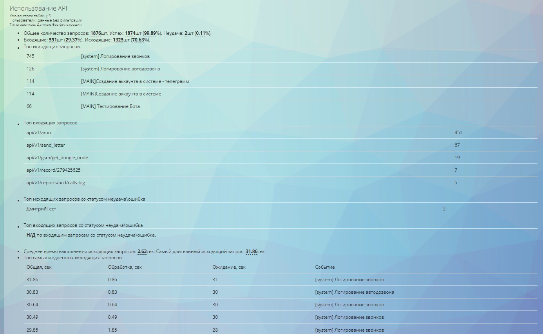
Task: Click the 'Общая, сек' column header
Action: point(39,267)
